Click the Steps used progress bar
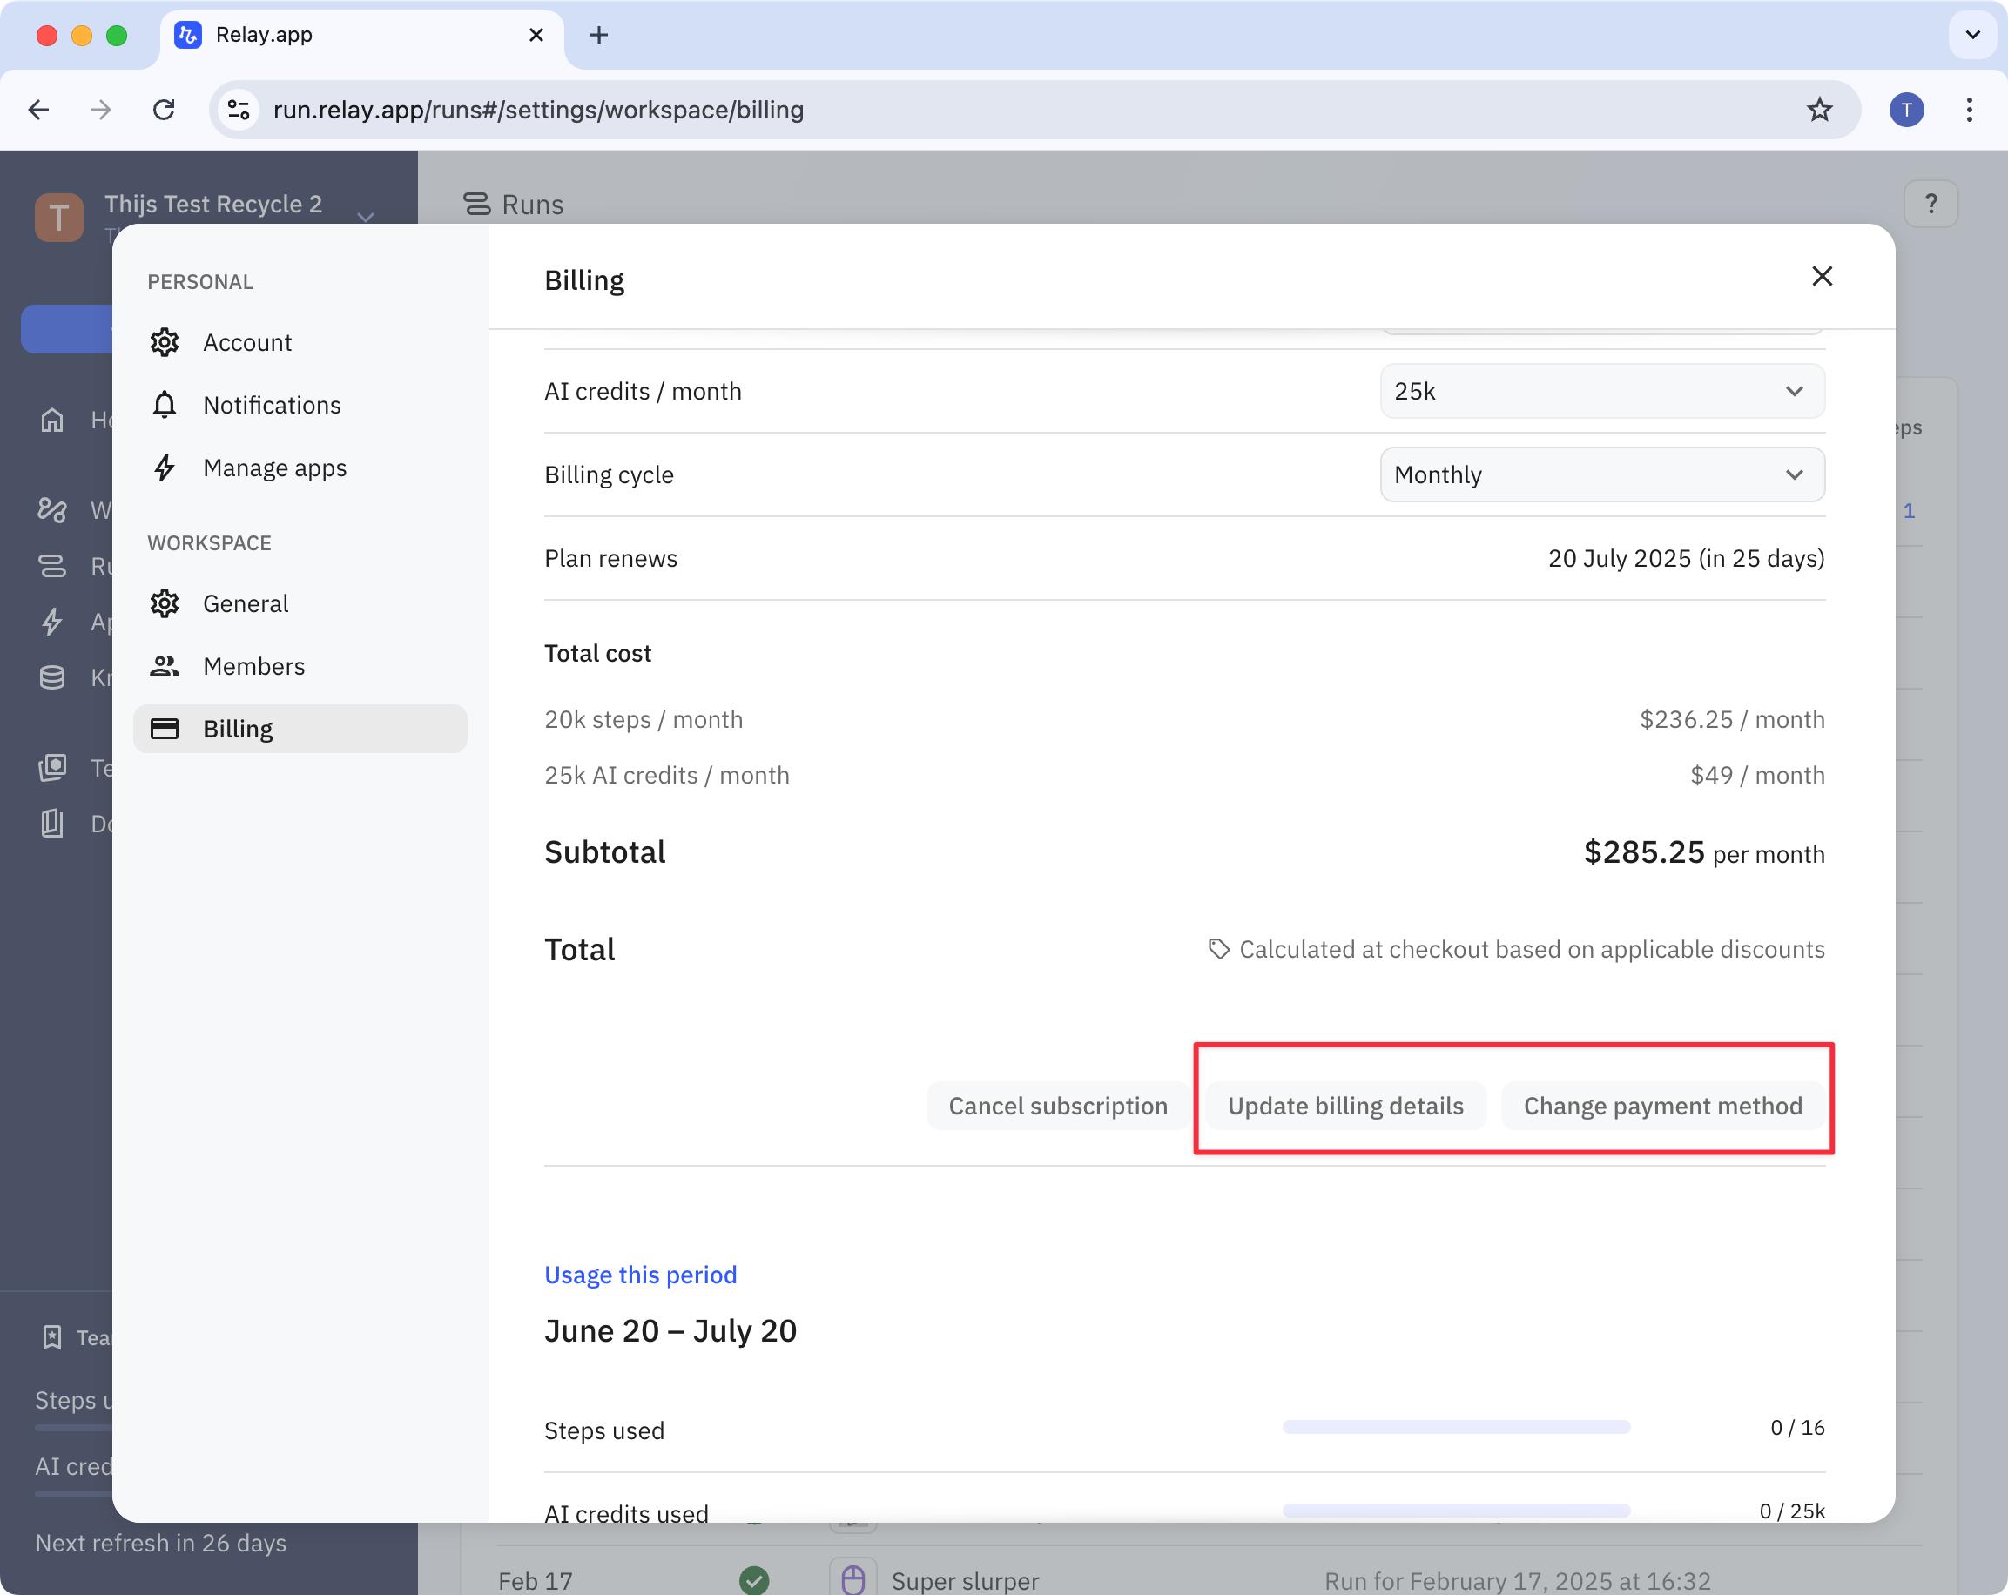 tap(1456, 1427)
